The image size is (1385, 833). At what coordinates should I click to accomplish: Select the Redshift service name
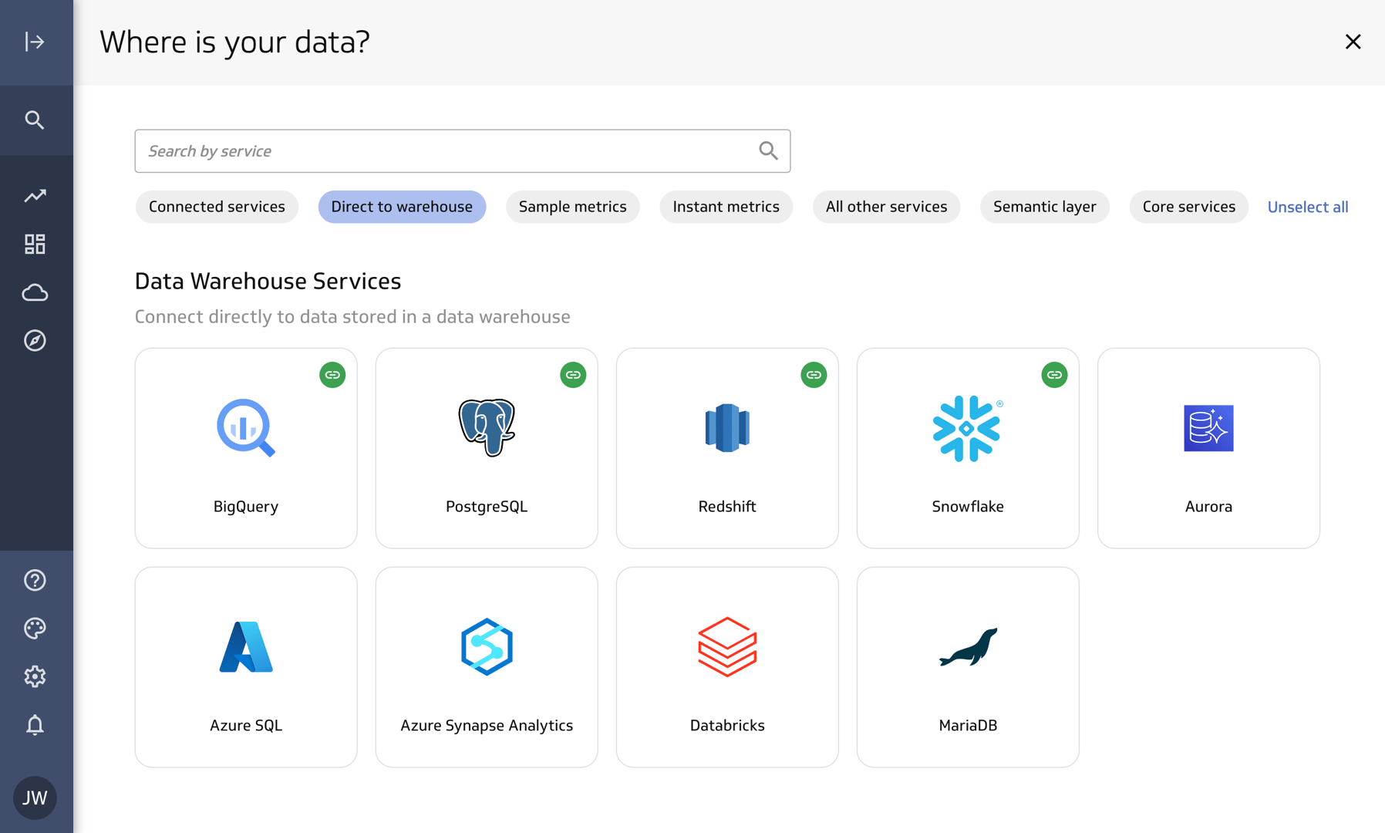pyautogui.click(x=727, y=507)
